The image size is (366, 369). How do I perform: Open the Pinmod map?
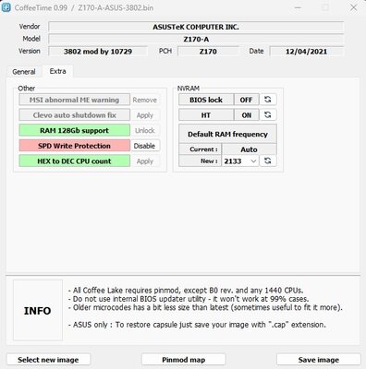184,360
